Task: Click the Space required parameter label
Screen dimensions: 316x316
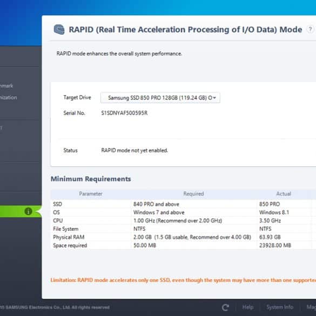Action: coord(70,245)
